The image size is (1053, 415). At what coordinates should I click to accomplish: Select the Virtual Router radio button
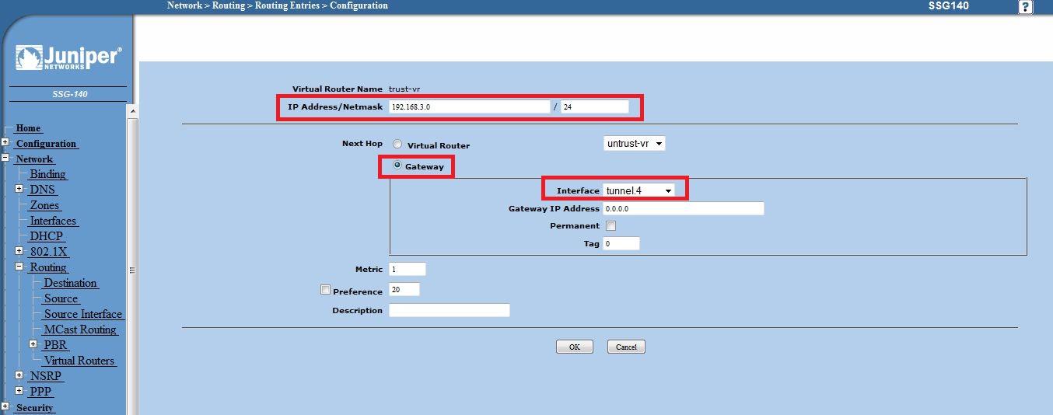397,145
